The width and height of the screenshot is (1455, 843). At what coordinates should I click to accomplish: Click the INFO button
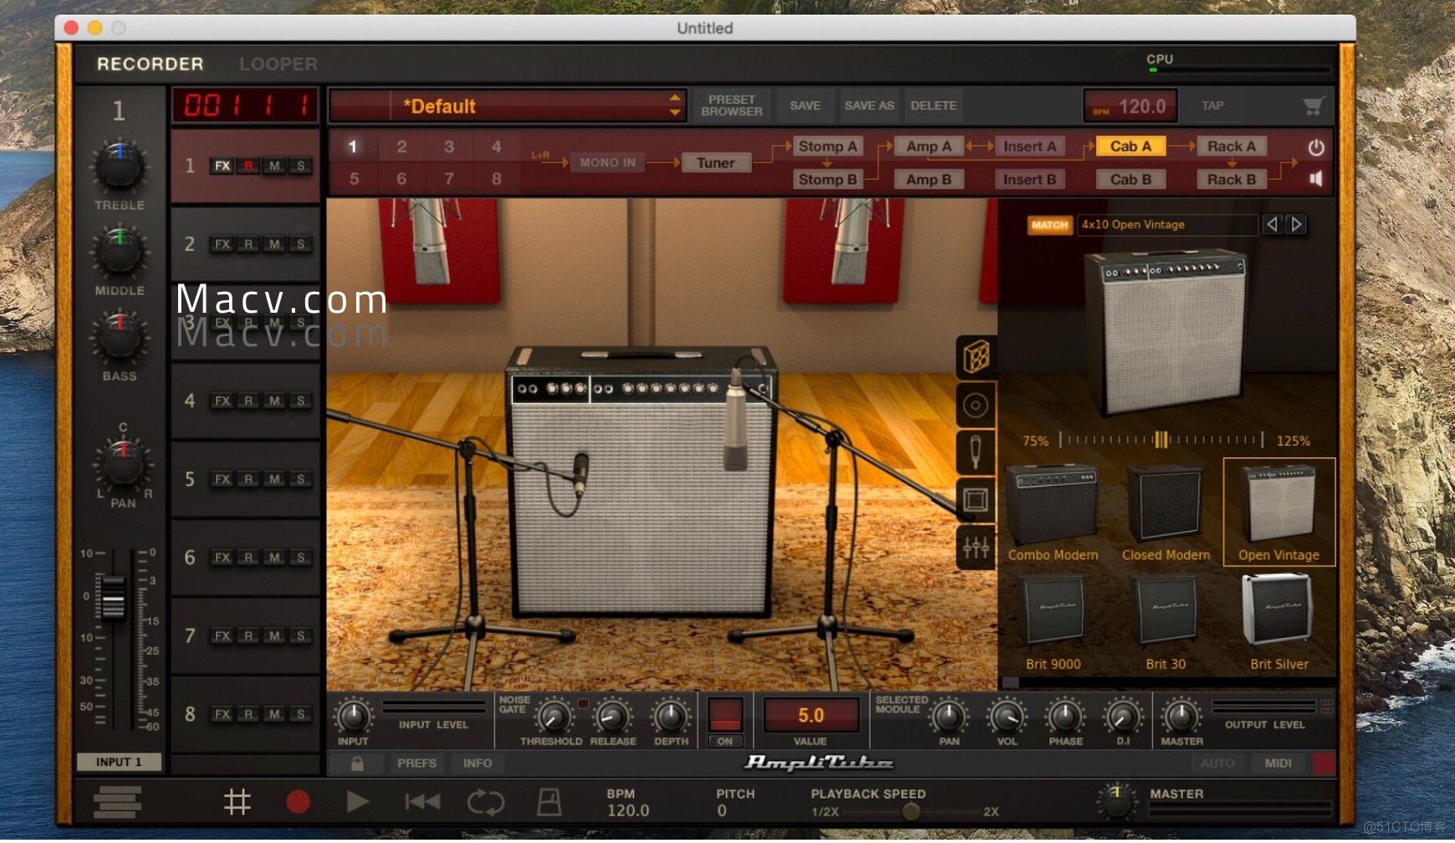(477, 764)
